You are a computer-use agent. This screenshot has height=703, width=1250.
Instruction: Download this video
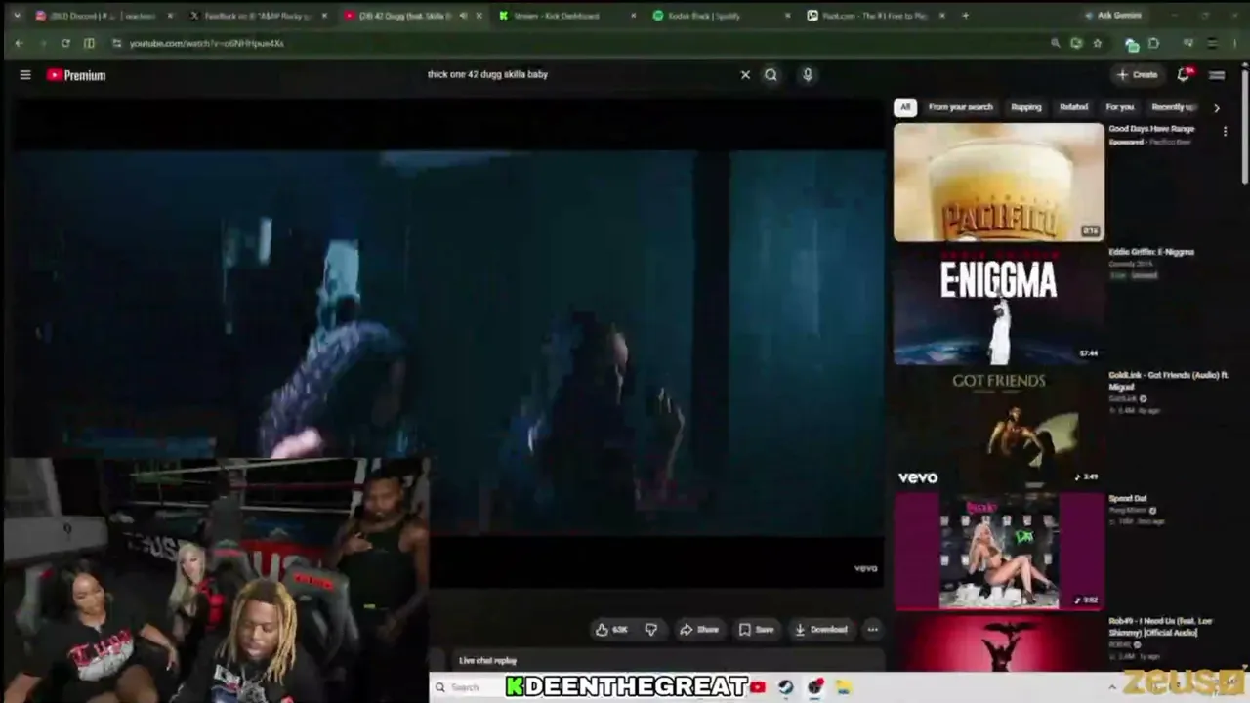[x=821, y=630]
